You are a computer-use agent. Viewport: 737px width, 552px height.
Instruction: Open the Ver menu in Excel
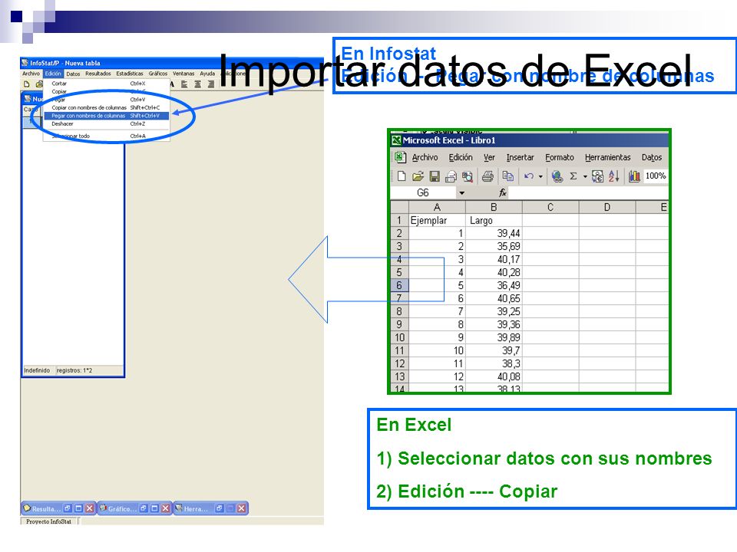point(489,158)
